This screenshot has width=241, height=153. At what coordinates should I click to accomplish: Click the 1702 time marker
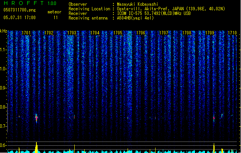point(49,33)
